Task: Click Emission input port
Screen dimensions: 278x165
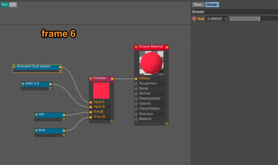Action: (x=136, y=114)
